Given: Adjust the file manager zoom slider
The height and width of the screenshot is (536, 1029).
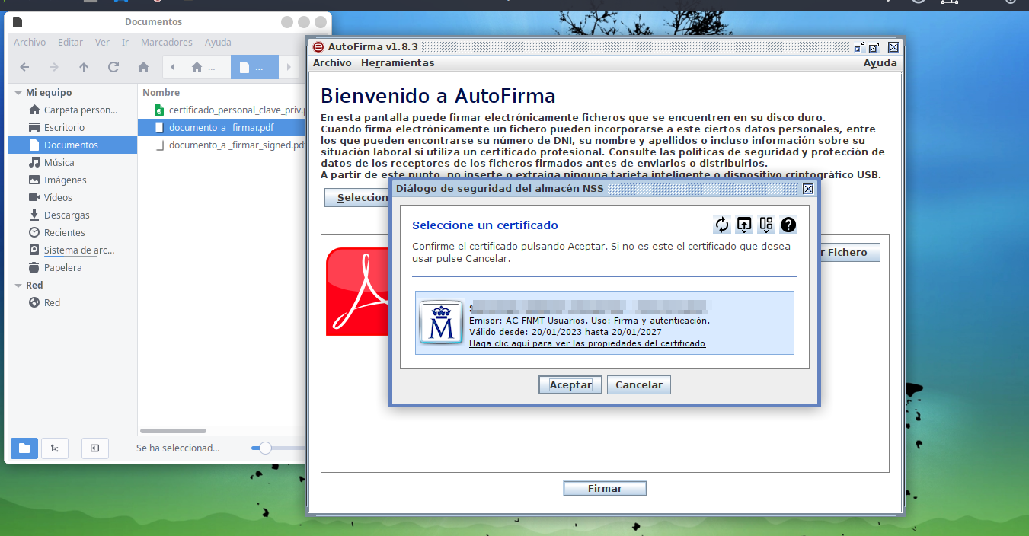Looking at the screenshot, I should pyautogui.click(x=265, y=448).
